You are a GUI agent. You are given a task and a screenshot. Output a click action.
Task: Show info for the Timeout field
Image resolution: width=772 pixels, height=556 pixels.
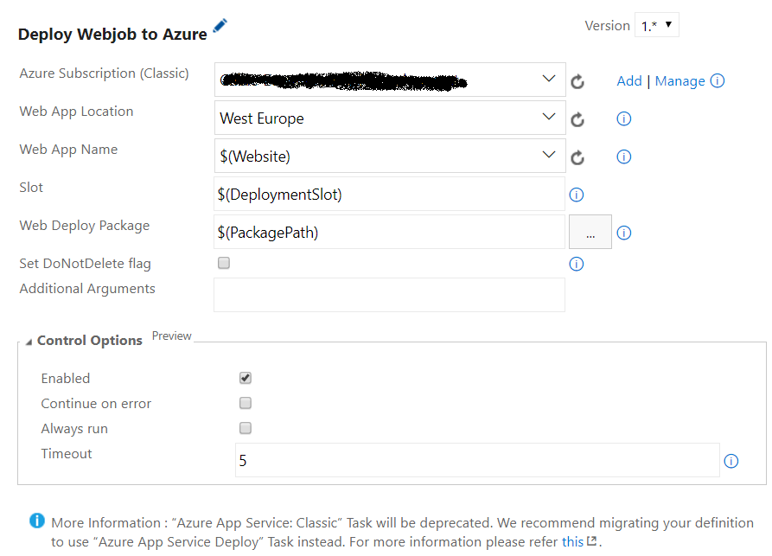(731, 461)
